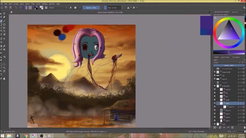Image resolution: width=246 pixels, height=138 pixels.
Task: Toggle preserve alpha in toolbar
Action: click(x=75, y=8)
